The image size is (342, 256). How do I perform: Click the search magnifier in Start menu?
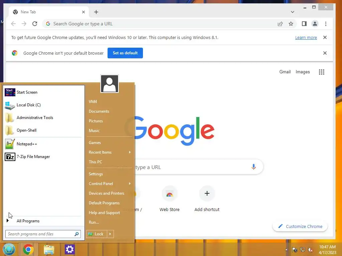(76, 234)
